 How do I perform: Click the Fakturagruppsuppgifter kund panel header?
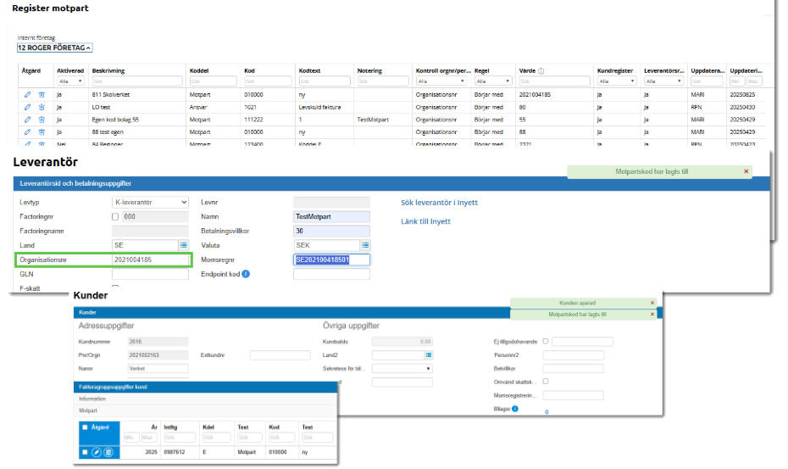pyautogui.click(x=205, y=387)
